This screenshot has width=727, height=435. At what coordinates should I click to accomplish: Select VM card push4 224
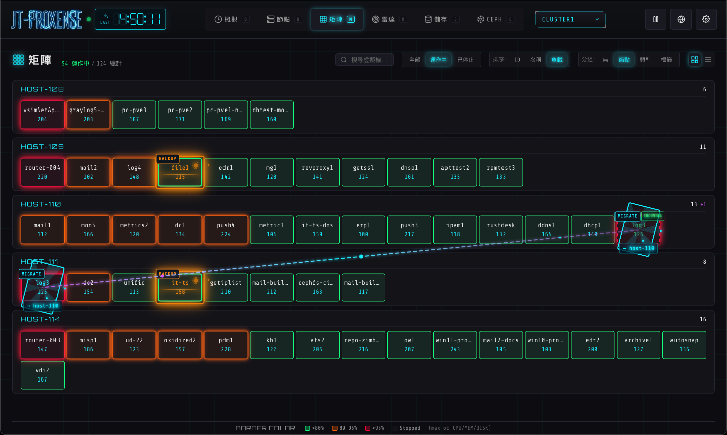click(x=226, y=230)
